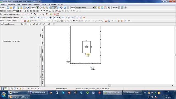The width and height of the screenshot is (176, 99).
Task: Select the triangle anchor point tool
Action: pyautogui.click(x=32, y=14)
